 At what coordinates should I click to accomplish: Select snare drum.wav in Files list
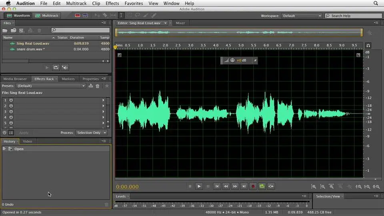click(30, 49)
